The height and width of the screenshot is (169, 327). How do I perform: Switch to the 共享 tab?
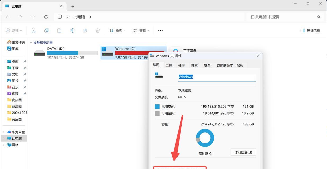[x=194, y=65]
